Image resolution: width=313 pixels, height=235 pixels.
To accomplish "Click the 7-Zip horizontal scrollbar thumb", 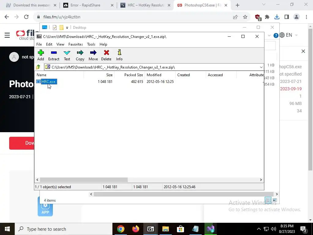I will [x=84, y=180].
